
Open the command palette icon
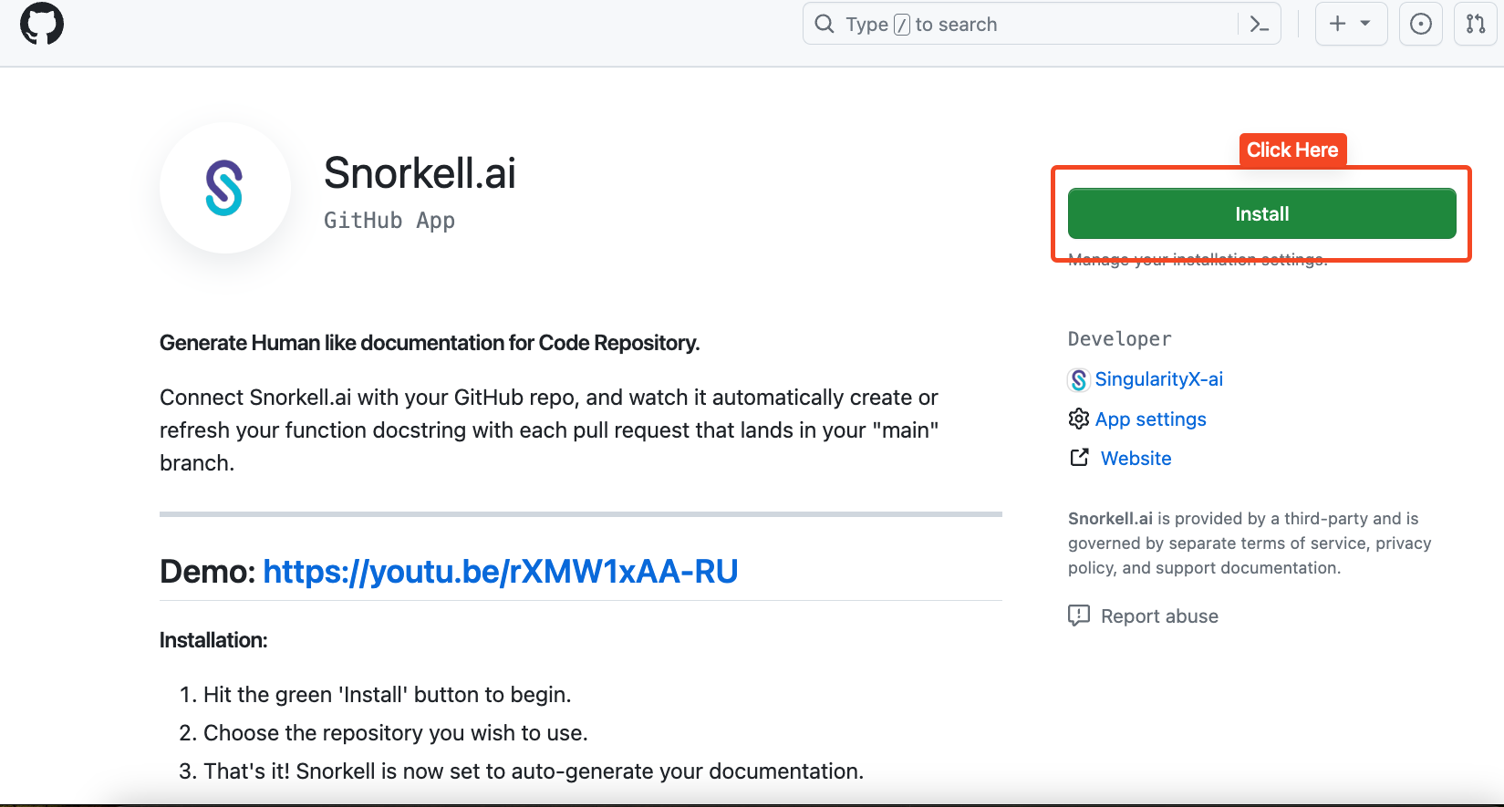(1260, 25)
